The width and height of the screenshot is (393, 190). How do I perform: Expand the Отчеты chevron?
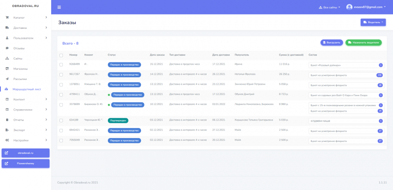click(46, 120)
